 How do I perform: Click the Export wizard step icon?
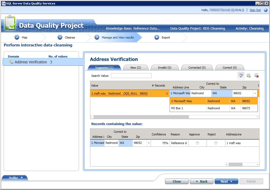(156, 37)
